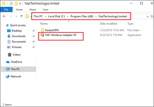Screen dimensions: 154x107
Task: Open the address bar history dropdown
Action: pos(147,16)
